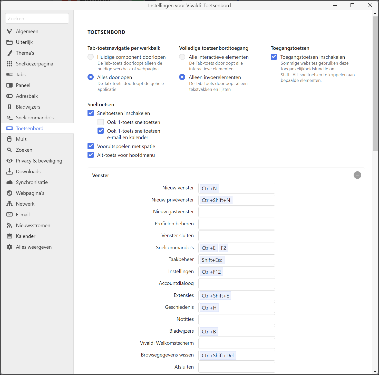
Task: Toggle 1-toets sneltoetsen e-mail en kalender checkbox
Action: (x=101, y=131)
